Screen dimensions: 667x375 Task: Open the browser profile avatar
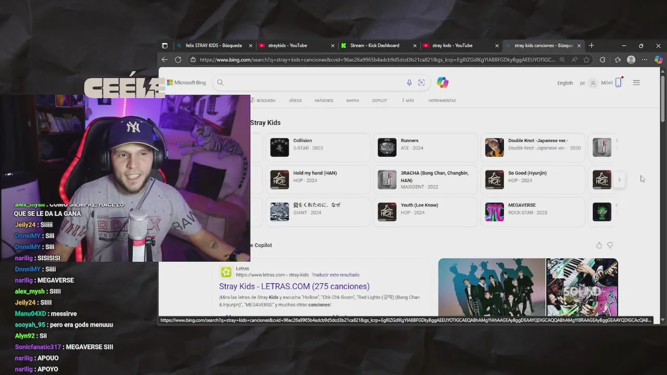tap(631, 60)
